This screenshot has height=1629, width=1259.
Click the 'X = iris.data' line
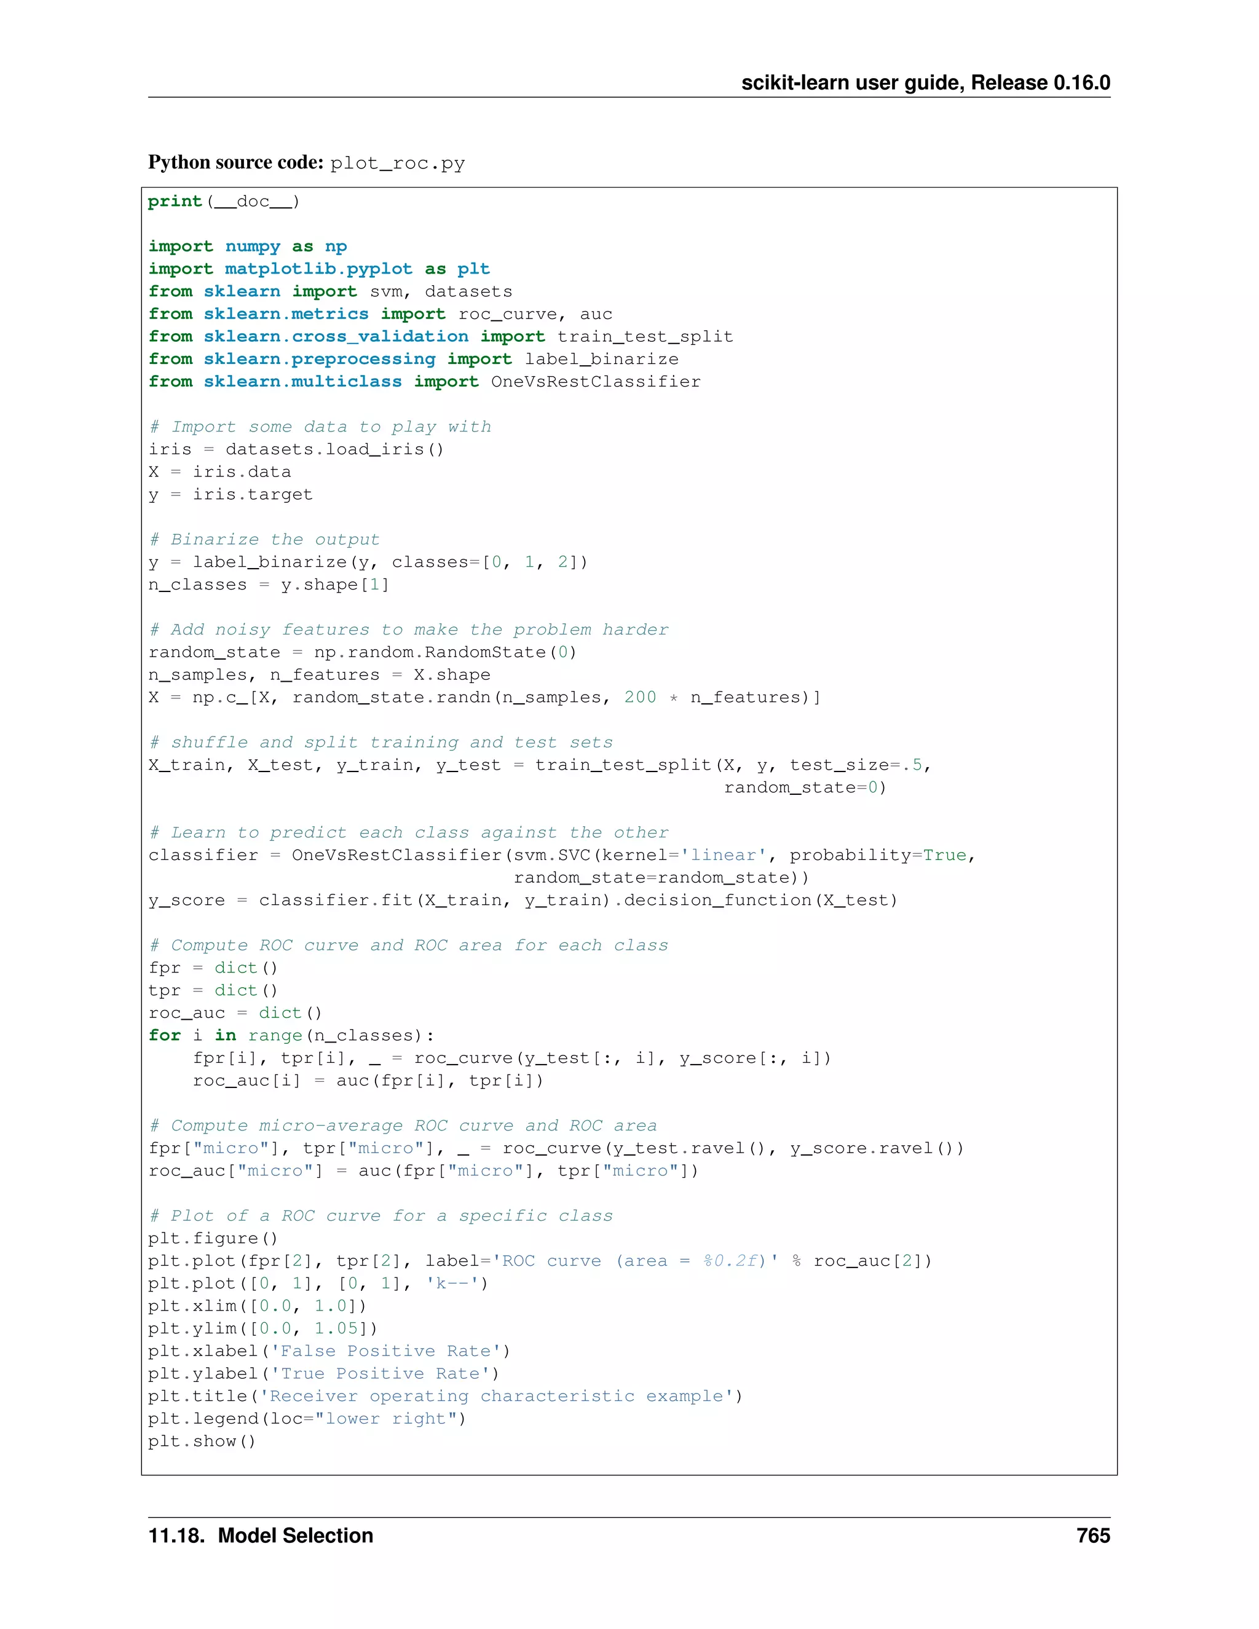[x=220, y=471]
